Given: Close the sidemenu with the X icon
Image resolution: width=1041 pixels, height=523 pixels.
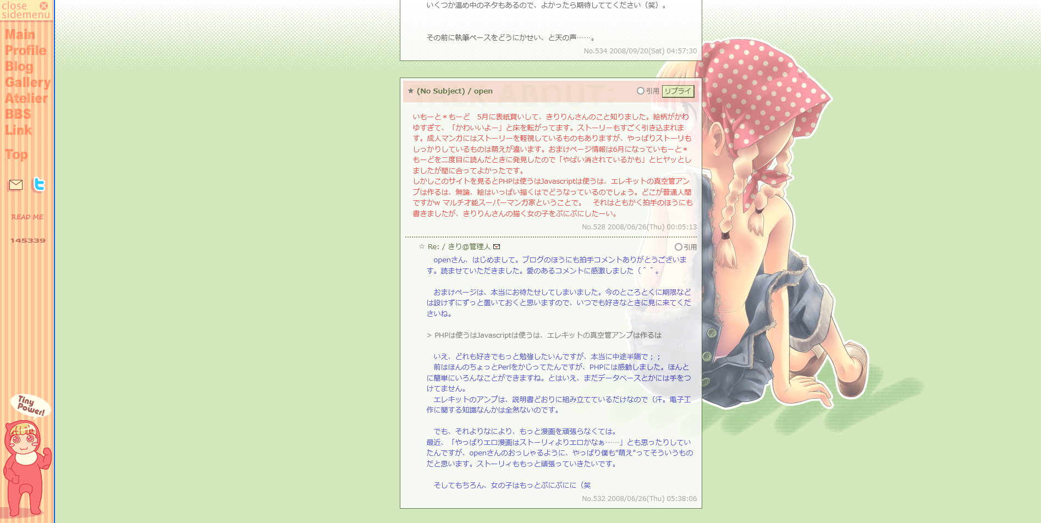Looking at the screenshot, I should (44, 5).
